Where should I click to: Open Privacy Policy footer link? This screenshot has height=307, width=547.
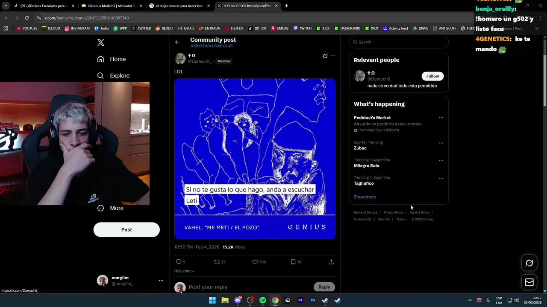(394, 212)
